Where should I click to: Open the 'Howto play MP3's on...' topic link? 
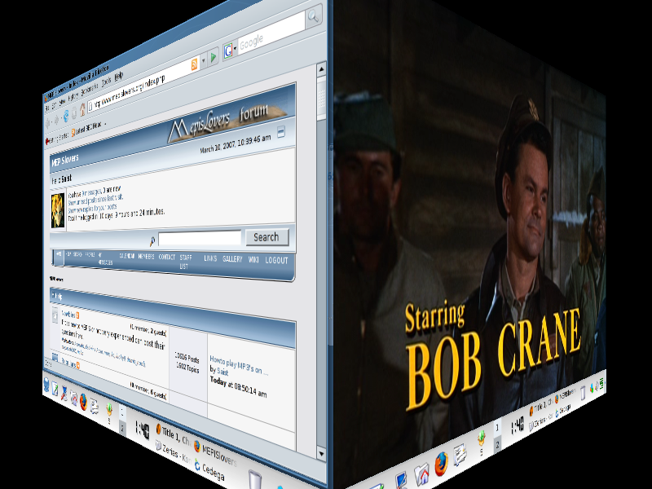(x=238, y=359)
